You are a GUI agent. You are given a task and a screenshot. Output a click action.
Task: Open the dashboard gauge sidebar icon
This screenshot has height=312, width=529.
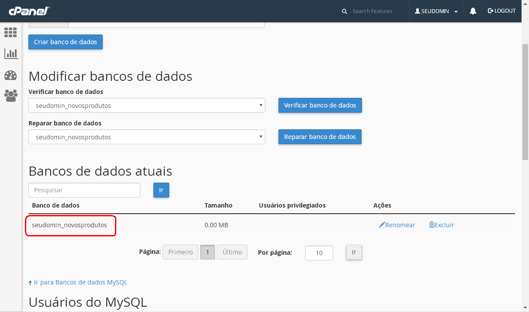[x=10, y=75]
